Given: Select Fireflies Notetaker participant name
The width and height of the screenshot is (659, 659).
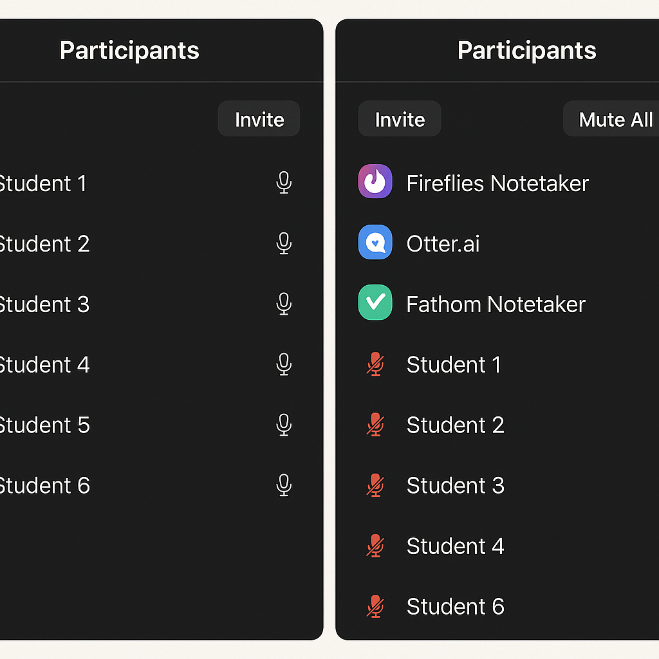Looking at the screenshot, I should 497,183.
